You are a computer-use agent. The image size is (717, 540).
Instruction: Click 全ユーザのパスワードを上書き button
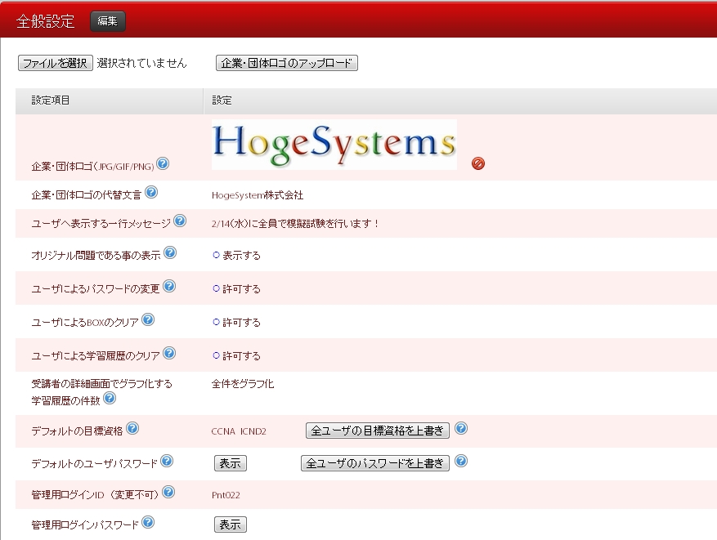pyautogui.click(x=375, y=463)
